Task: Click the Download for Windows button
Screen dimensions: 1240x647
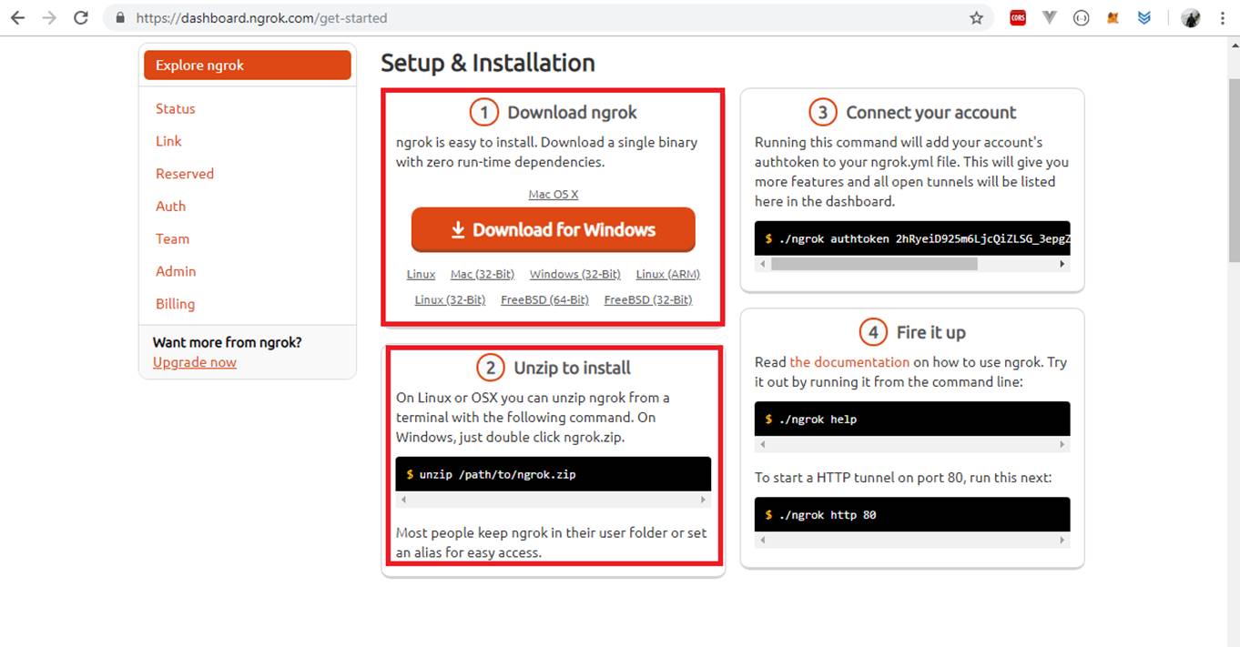Action: click(553, 230)
